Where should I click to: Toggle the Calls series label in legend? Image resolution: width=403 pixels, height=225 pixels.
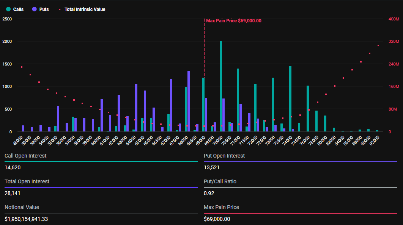pyautogui.click(x=18, y=9)
